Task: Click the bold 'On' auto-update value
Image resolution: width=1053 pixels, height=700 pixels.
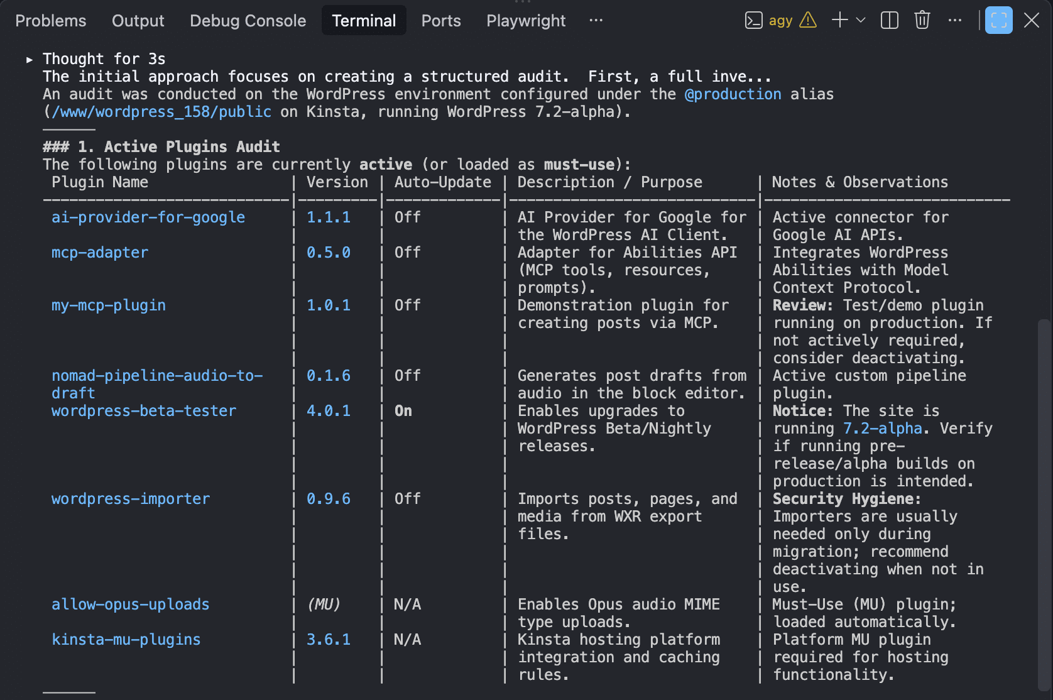Action: (403, 411)
